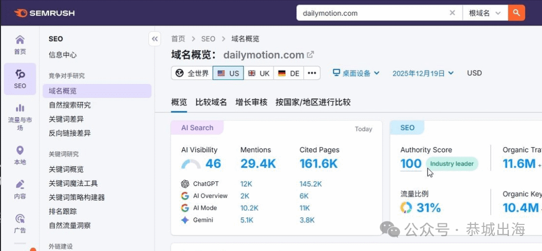Click the AI Search card label
This screenshot has height=251, width=542.
pos(197,128)
